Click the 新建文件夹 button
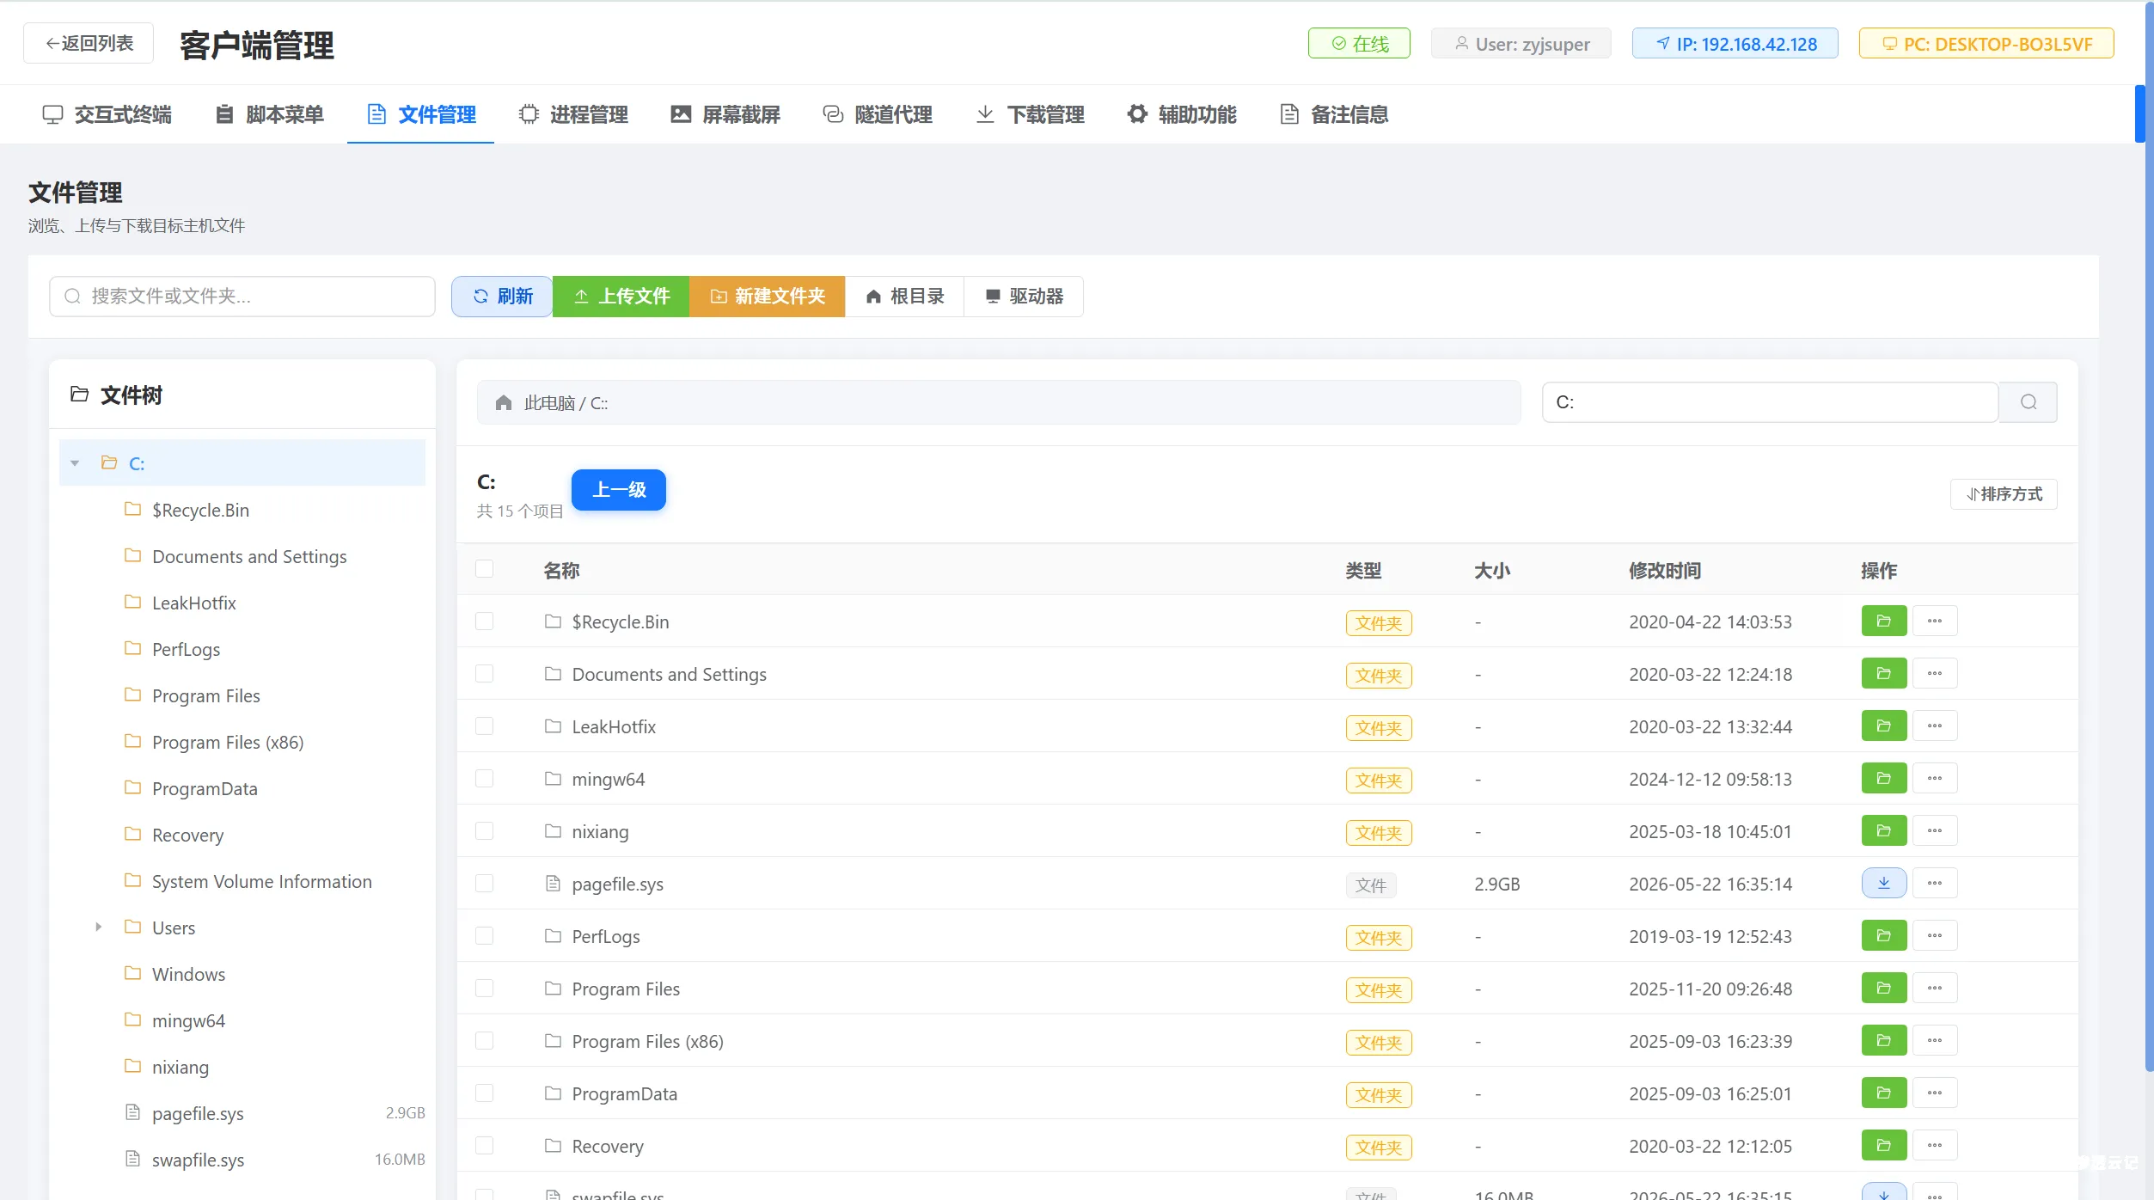 point(767,297)
